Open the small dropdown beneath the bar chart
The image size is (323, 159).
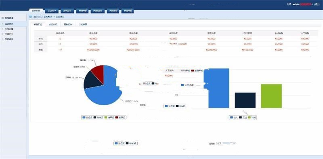point(229,143)
